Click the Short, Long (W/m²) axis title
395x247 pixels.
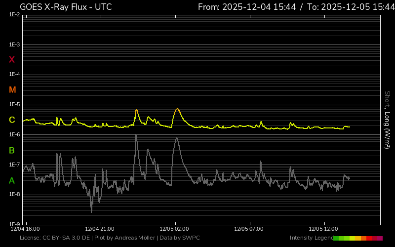tap(387, 120)
